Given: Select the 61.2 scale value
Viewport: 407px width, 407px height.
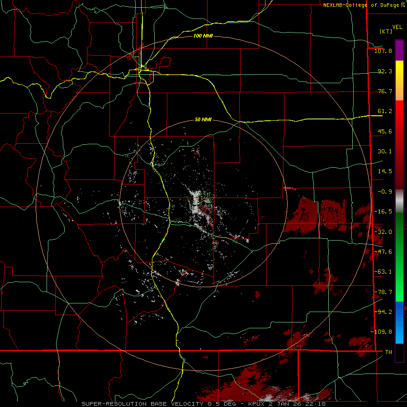Looking at the screenshot, I should pos(385,111).
